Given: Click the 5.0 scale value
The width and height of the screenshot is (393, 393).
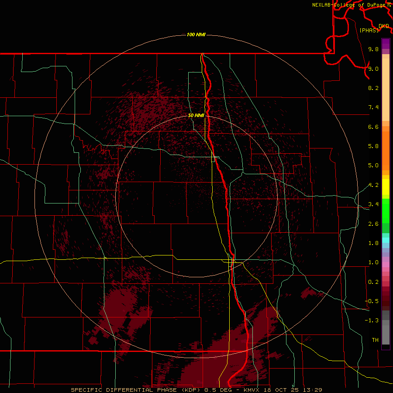Looking at the screenshot, I should [x=373, y=165].
